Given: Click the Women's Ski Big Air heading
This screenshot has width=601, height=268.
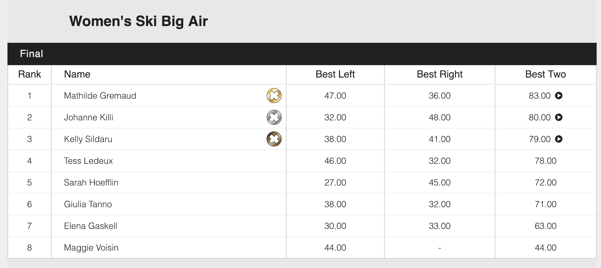Looking at the screenshot, I should pyautogui.click(x=138, y=21).
